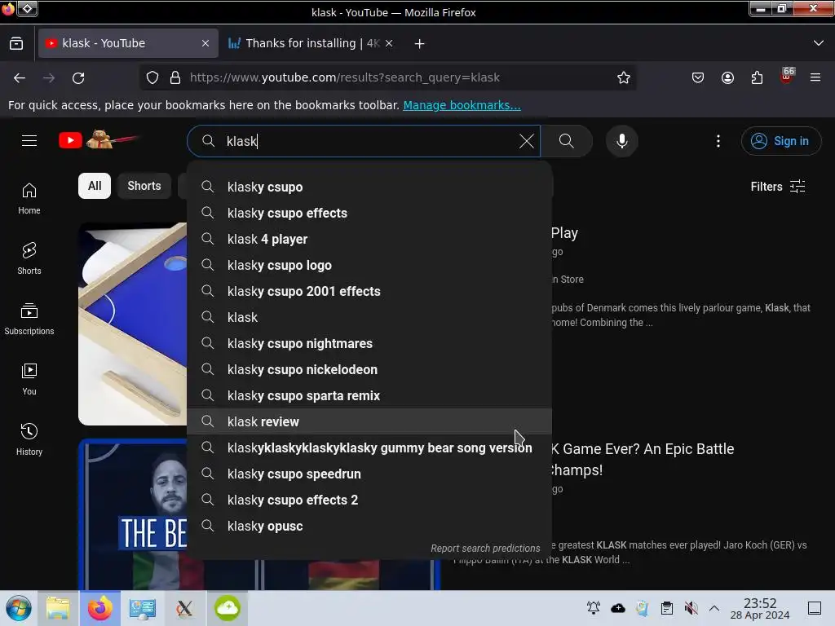Close the klask - YouTube tab
The image size is (835, 626).
[x=205, y=43]
